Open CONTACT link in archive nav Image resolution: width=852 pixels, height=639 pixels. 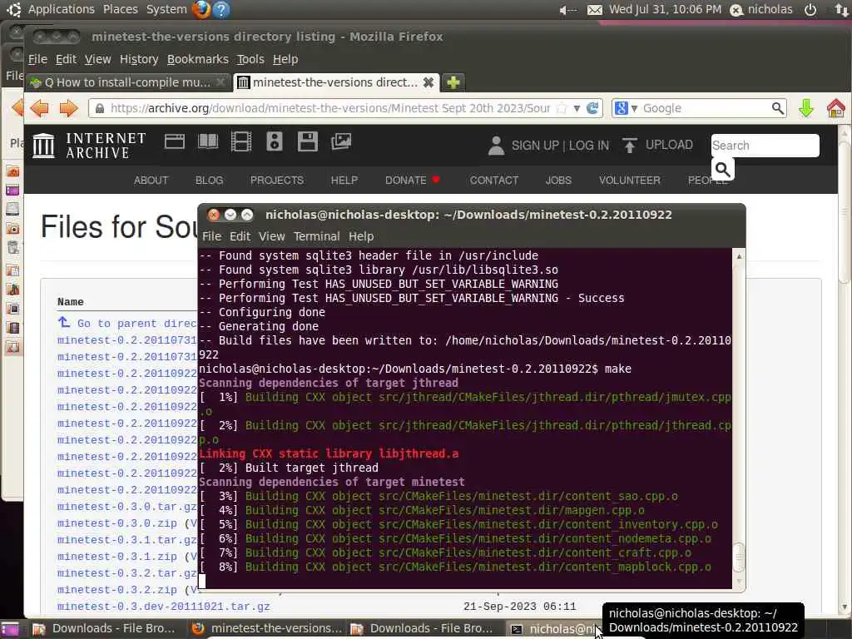(494, 181)
